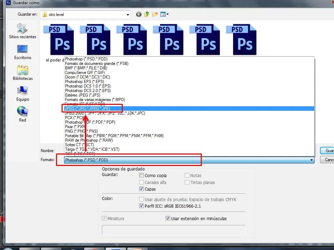Open Escritorio in sidebar
The height and width of the screenshot is (250, 334).
pos(22,52)
